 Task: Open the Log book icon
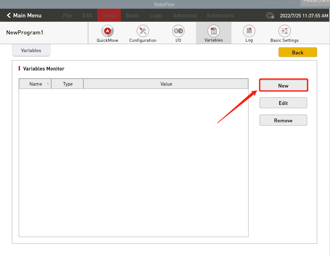[249, 31]
